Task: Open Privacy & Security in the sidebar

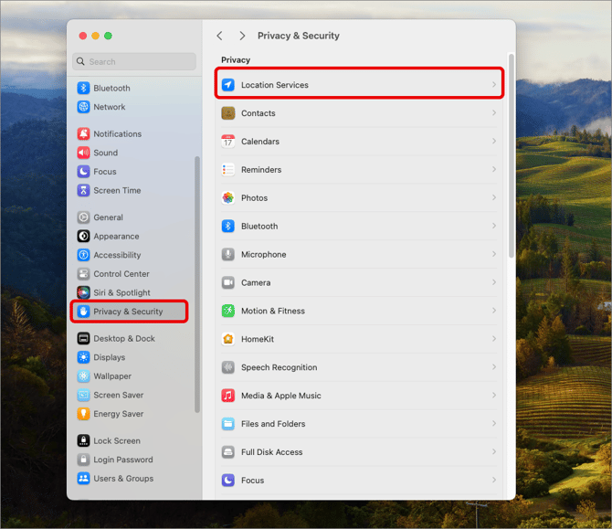Action: tap(129, 312)
